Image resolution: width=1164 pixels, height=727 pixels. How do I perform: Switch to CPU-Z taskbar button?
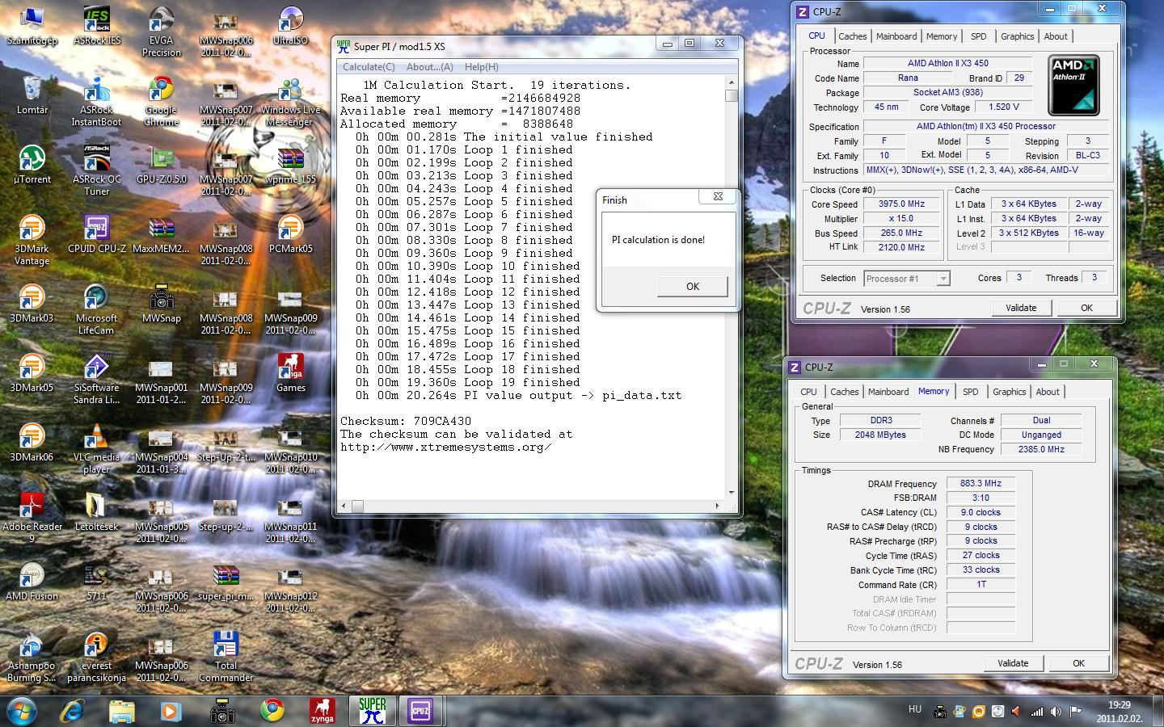point(420,711)
